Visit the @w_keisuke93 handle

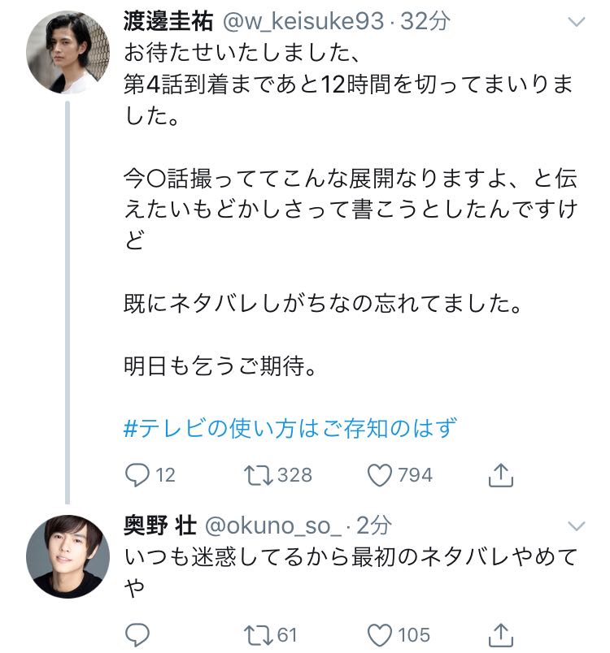303,23
